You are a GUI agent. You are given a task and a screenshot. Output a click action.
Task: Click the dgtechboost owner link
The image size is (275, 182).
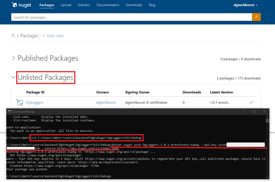pos(106,102)
